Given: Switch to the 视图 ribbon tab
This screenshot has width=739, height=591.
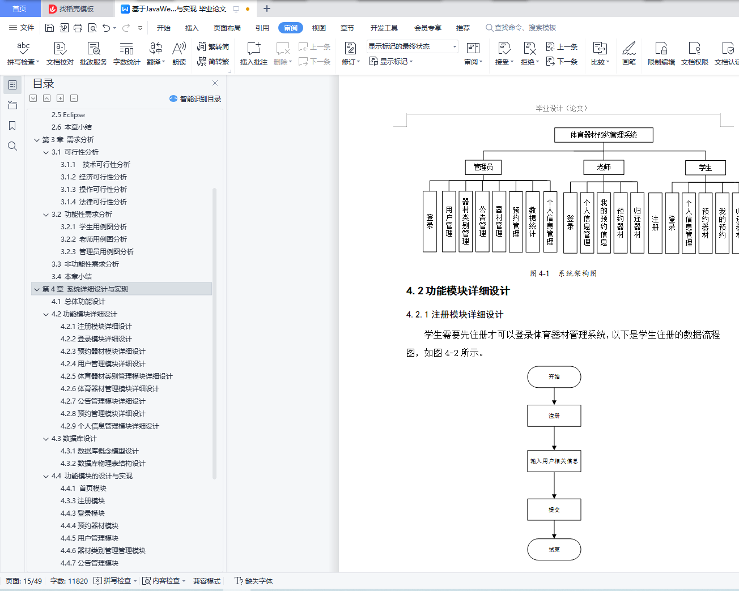Looking at the screenshot, I should pyautogui.click(x=319, y=28).
